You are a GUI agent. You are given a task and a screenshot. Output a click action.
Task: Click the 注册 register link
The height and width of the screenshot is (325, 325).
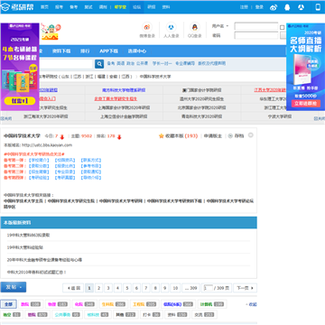[x=244, y=7]
